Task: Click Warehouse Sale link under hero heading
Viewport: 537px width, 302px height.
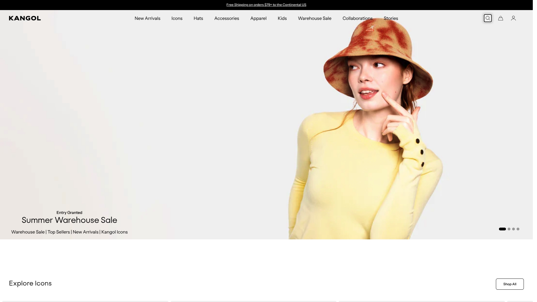Action: coord(28,232)
